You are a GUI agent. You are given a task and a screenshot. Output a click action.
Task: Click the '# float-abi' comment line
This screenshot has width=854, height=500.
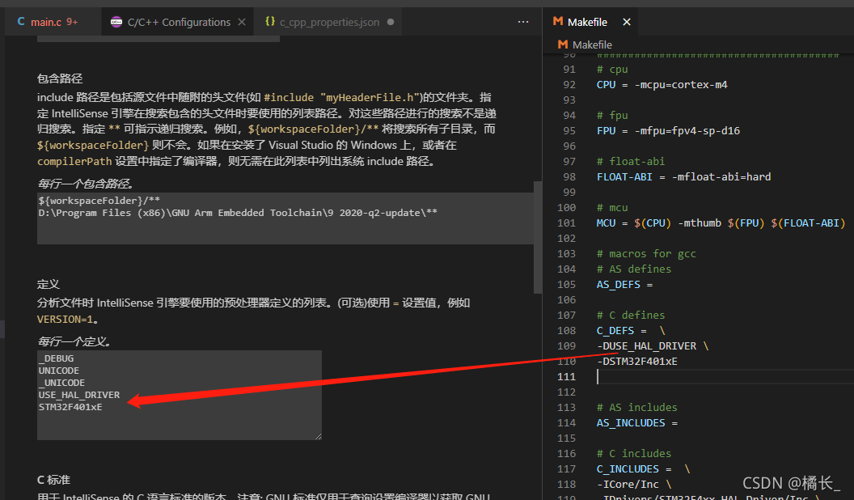pyautogui.click(x=631, y=161)
